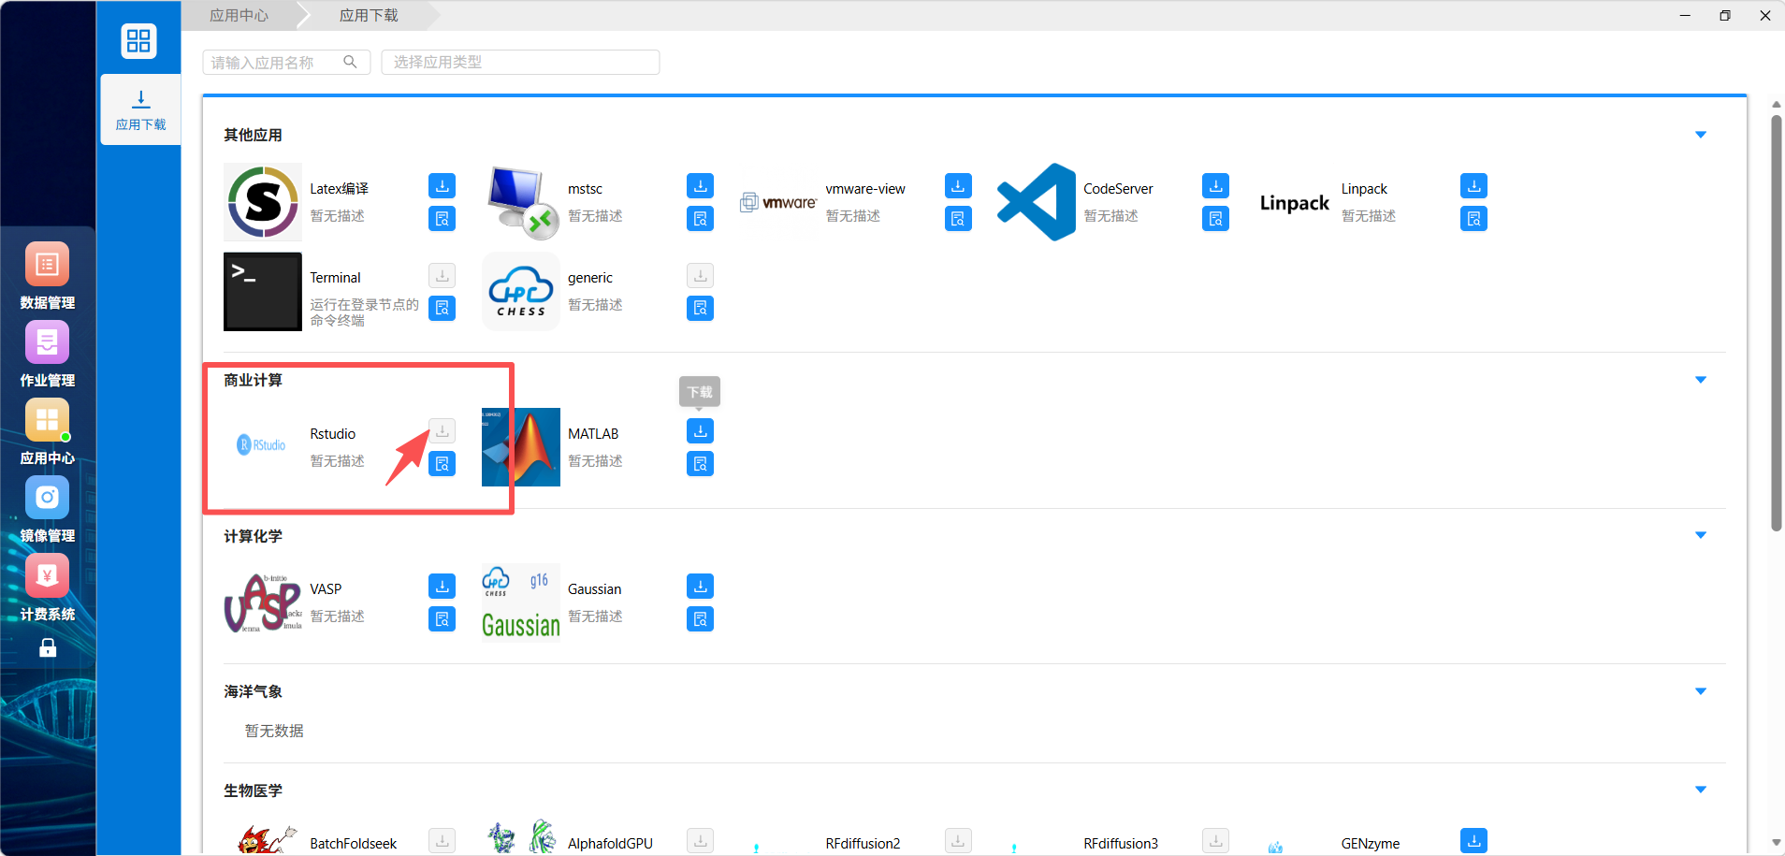Open details icon for vmware-view
The height and width of the screenshot is (856, 1785).
tap(958, 219)
